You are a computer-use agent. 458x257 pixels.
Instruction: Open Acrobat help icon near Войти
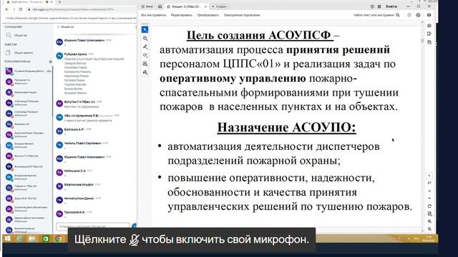pos(372,6)
